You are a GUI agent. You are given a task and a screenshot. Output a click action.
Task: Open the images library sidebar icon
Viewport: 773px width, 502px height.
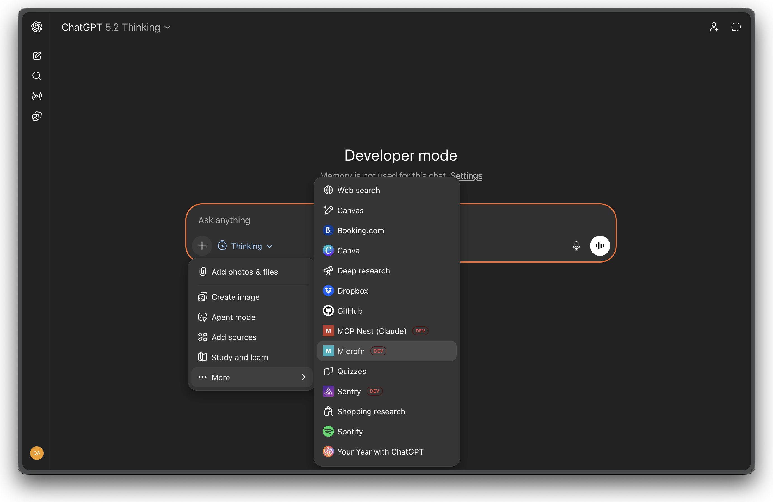37,116
